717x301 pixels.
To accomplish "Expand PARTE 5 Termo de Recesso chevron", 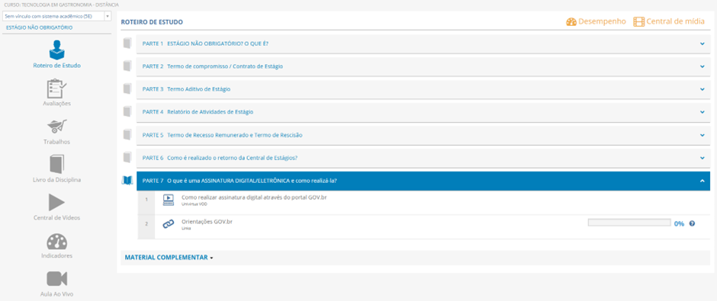I will (x=702, y=135).
